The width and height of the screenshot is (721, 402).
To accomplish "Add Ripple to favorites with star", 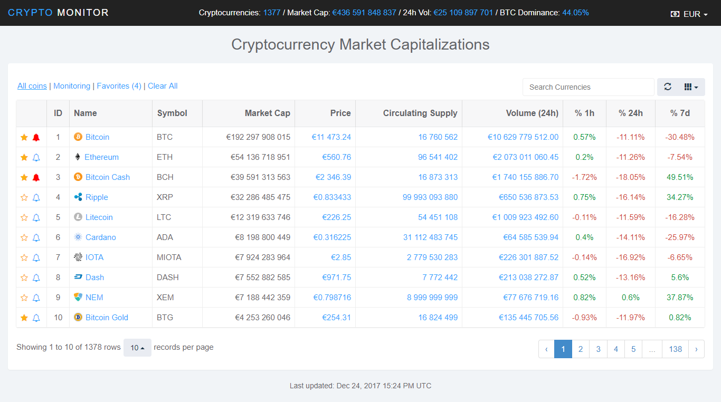I will point(24,197).
